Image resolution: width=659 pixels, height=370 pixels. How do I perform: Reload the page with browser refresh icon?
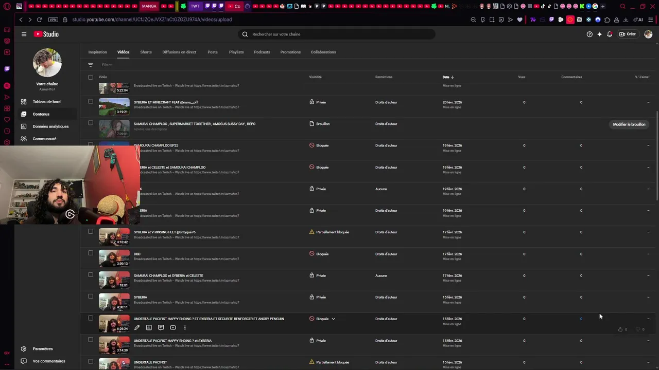(39, 20)
